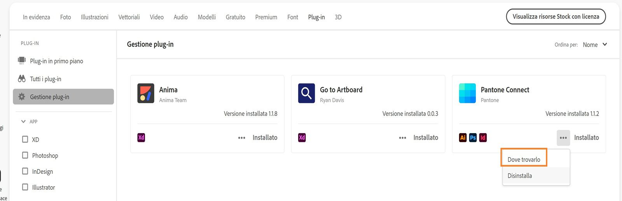622x201 pixels.
Task: Click Installato on the Go to Artboard card
Action: [x=426, y=138]
